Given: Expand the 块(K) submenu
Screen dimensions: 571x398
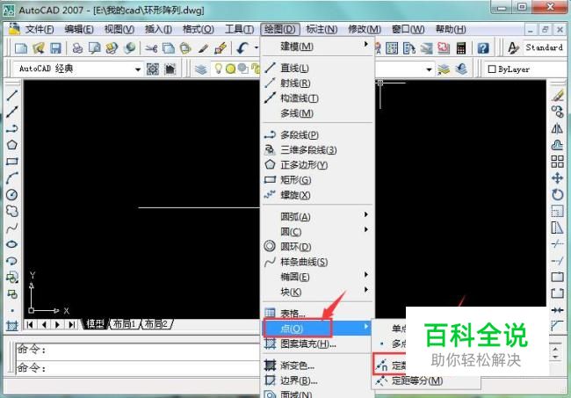Looking at the screenshot, I should click(317, 292).
